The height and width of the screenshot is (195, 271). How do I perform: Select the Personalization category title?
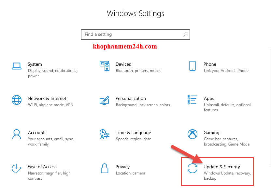(131, 98)
